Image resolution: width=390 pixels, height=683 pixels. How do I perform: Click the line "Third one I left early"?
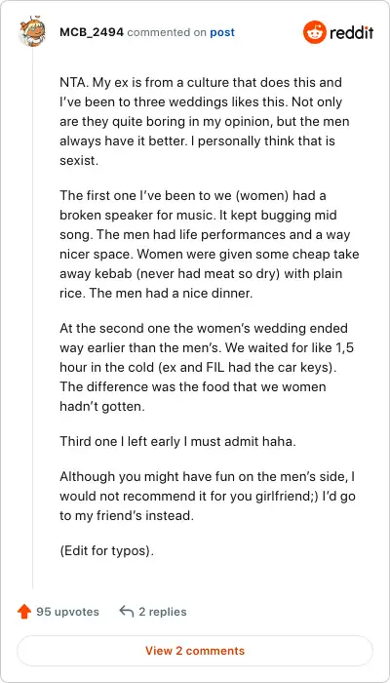pos(177,441)
